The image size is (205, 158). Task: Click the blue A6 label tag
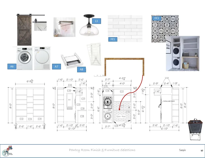coord(12,66)
